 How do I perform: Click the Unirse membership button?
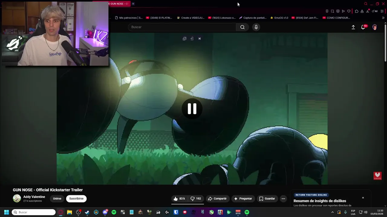57,199
